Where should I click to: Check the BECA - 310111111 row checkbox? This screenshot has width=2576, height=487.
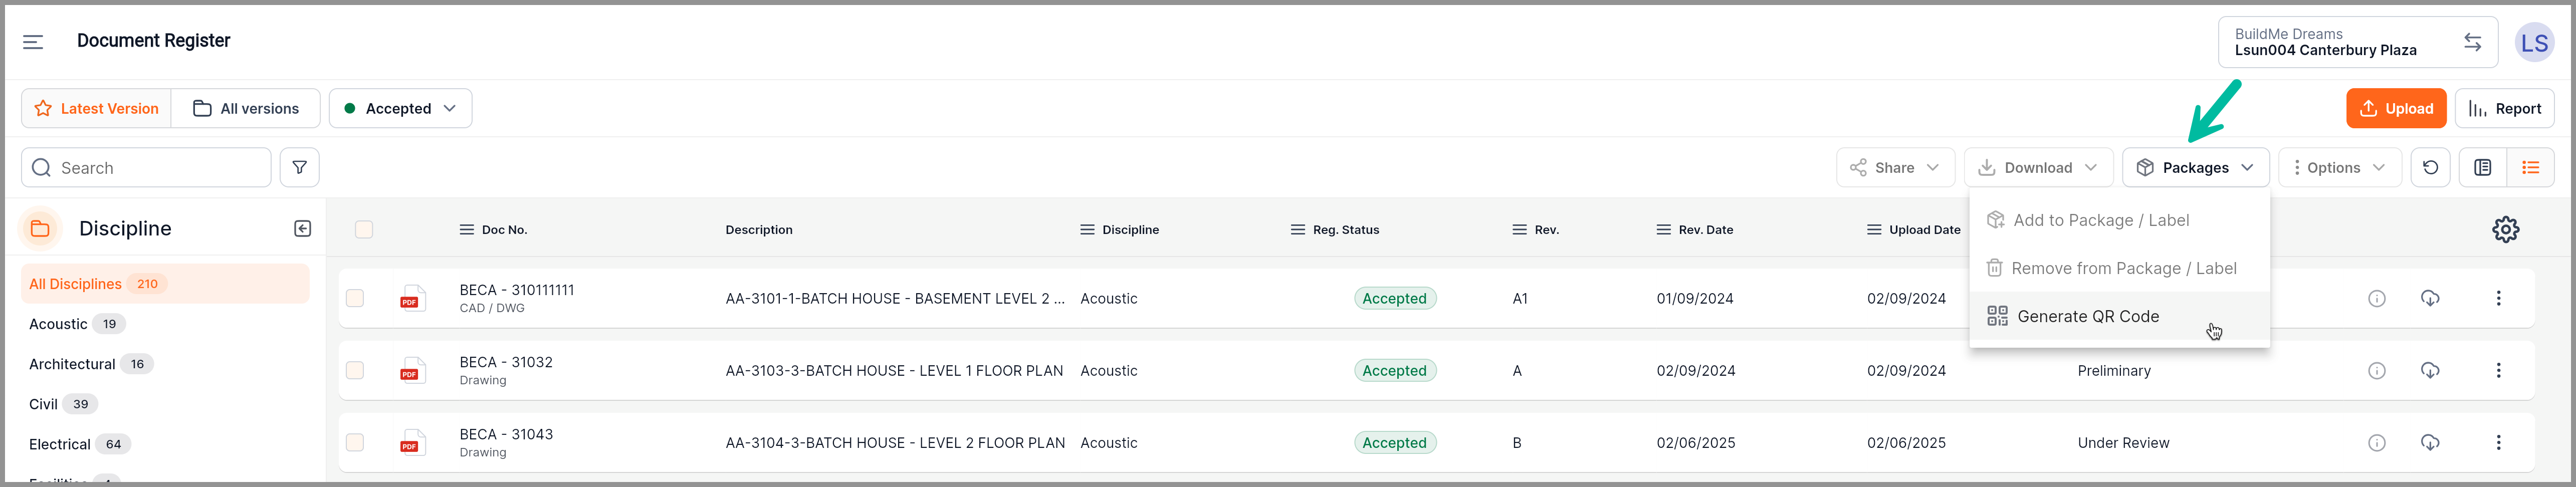click(355, 298)
